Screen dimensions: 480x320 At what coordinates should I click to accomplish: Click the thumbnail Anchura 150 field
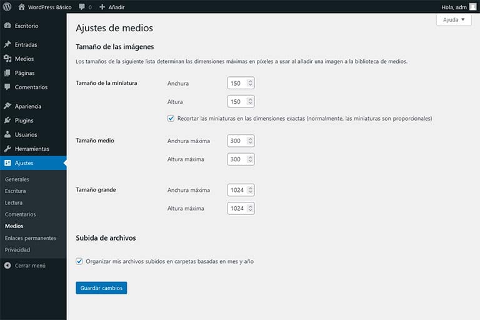(241, 83)
